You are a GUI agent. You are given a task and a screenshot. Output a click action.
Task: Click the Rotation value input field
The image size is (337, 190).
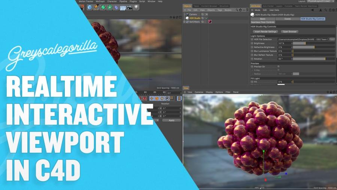[284, 59]
